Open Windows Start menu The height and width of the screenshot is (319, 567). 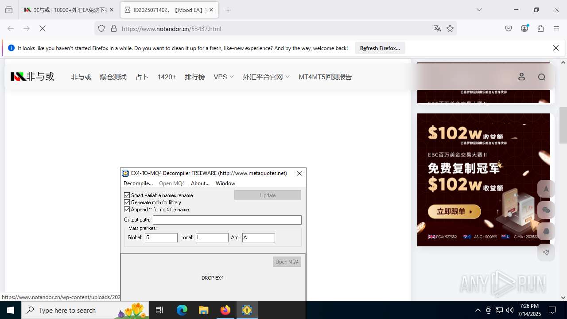11,310
